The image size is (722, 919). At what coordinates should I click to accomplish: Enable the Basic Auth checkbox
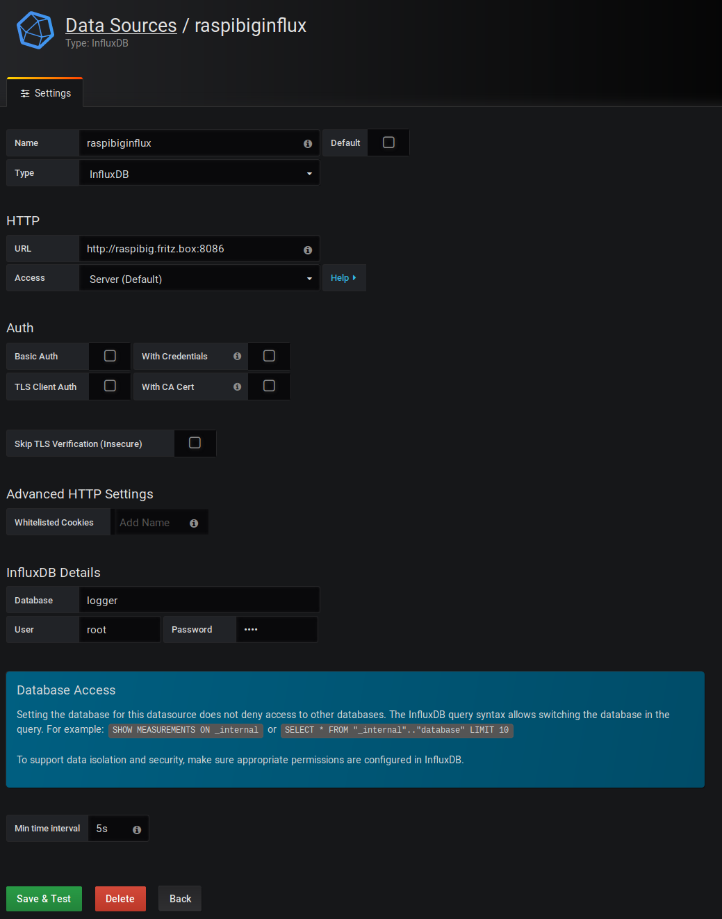(x=110, y=356)
